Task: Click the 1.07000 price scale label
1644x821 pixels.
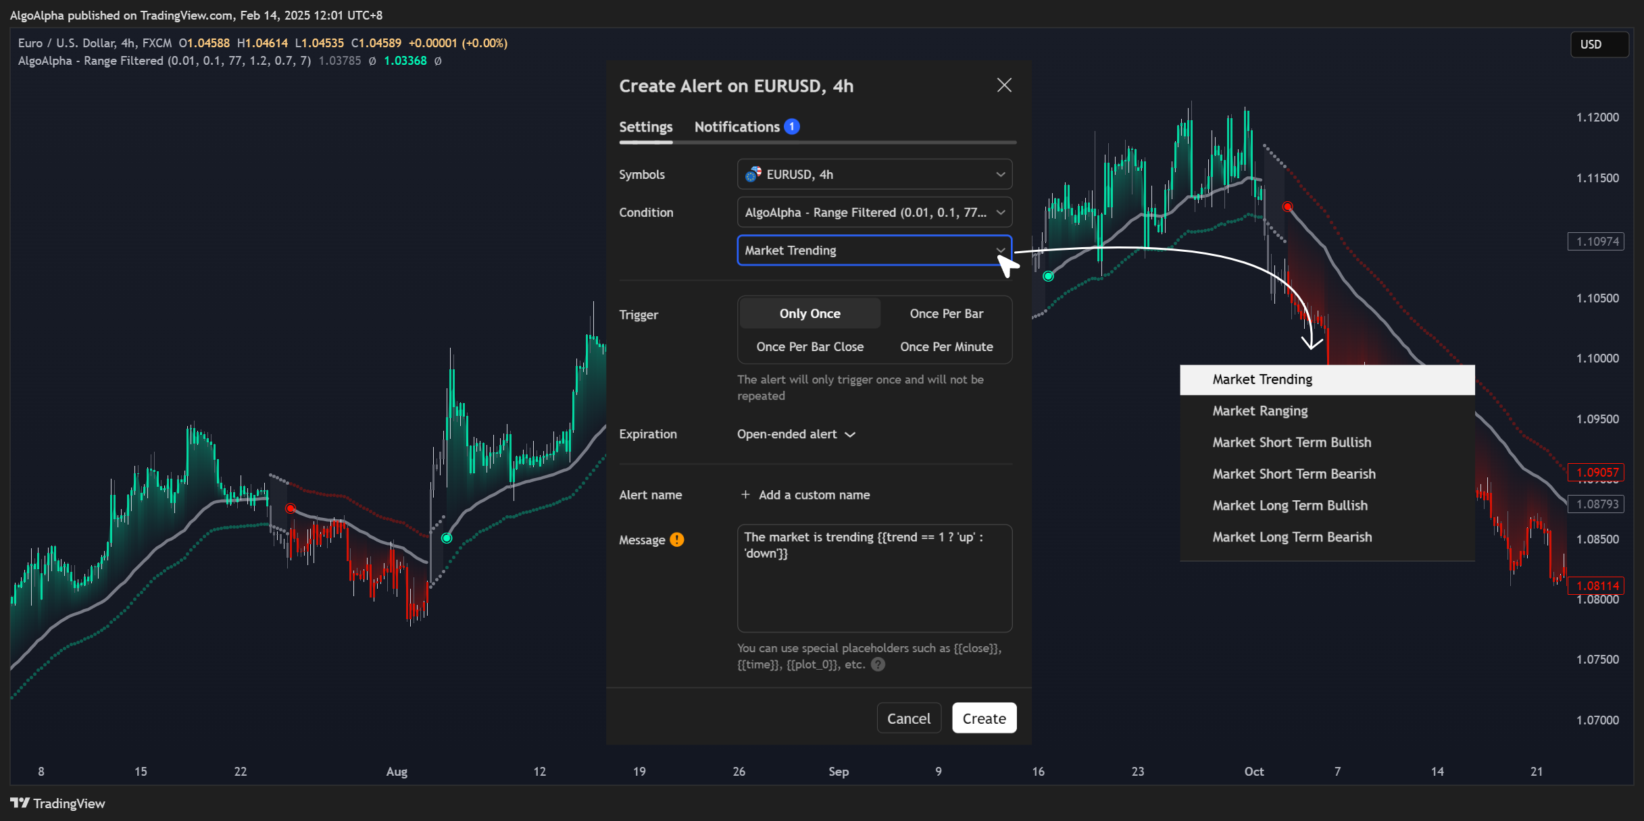Action: (1597, 720)
